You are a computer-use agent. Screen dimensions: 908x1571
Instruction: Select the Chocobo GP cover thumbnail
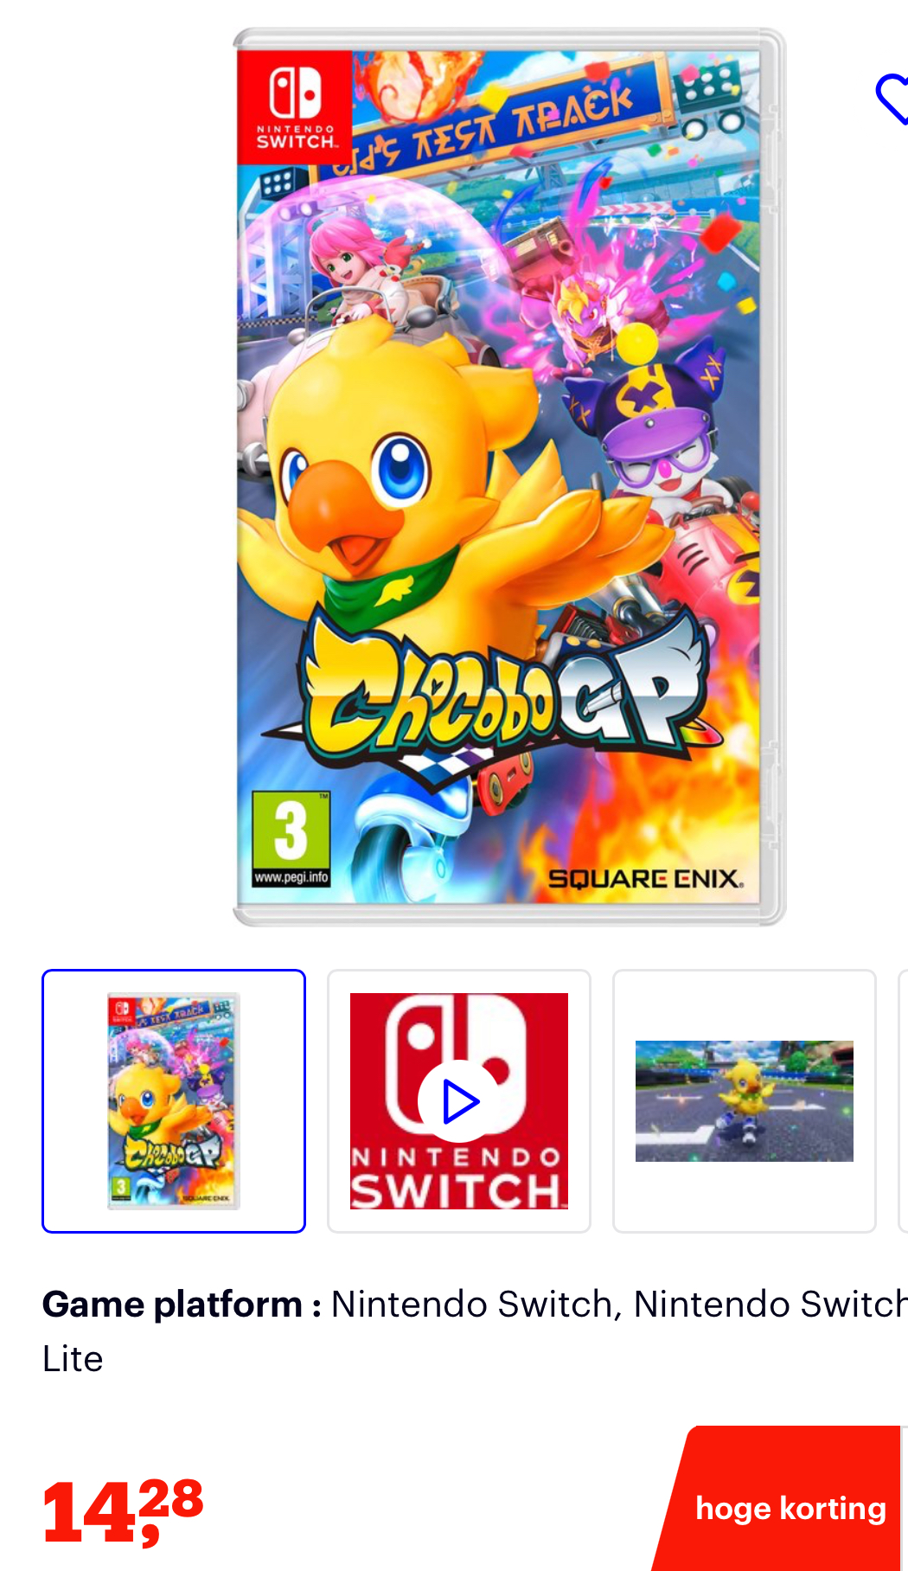[174, 1101]
